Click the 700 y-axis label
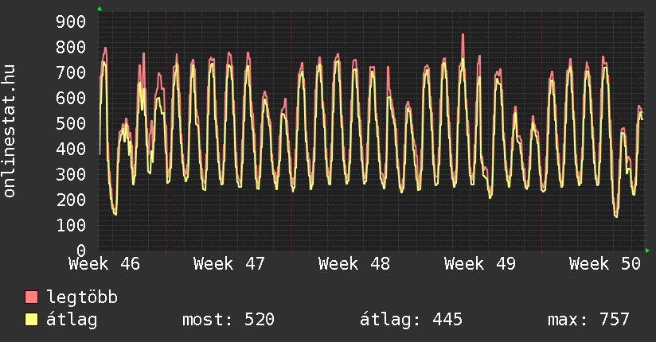The height and width of the screenshot is (342, 656). point(71,72)
